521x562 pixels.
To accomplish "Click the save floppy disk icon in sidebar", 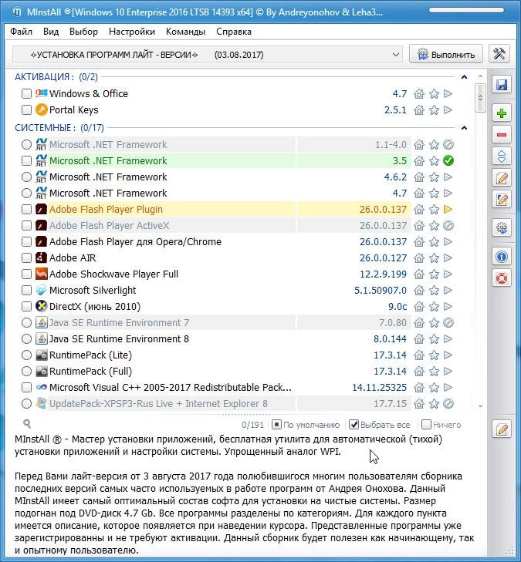I will coord(501,85).
